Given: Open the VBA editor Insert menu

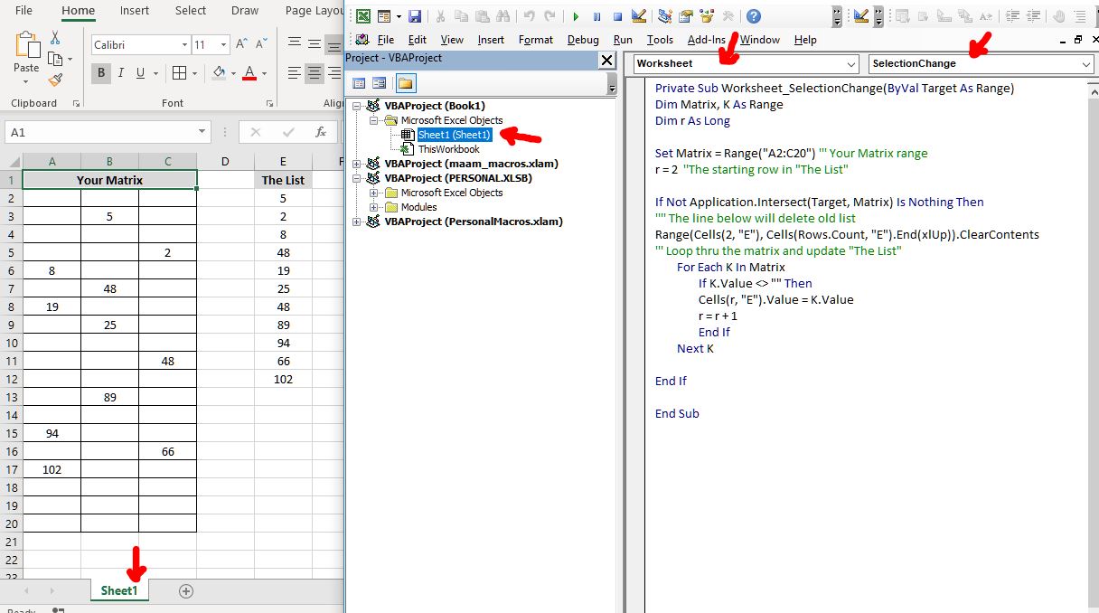Looking at the screenshot, I should (491, 40).
